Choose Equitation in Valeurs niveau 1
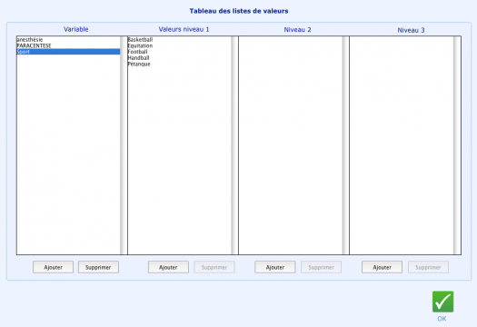The width and height of the screenshot is (477, 327). pyautogui.click(x=180, y=45)
